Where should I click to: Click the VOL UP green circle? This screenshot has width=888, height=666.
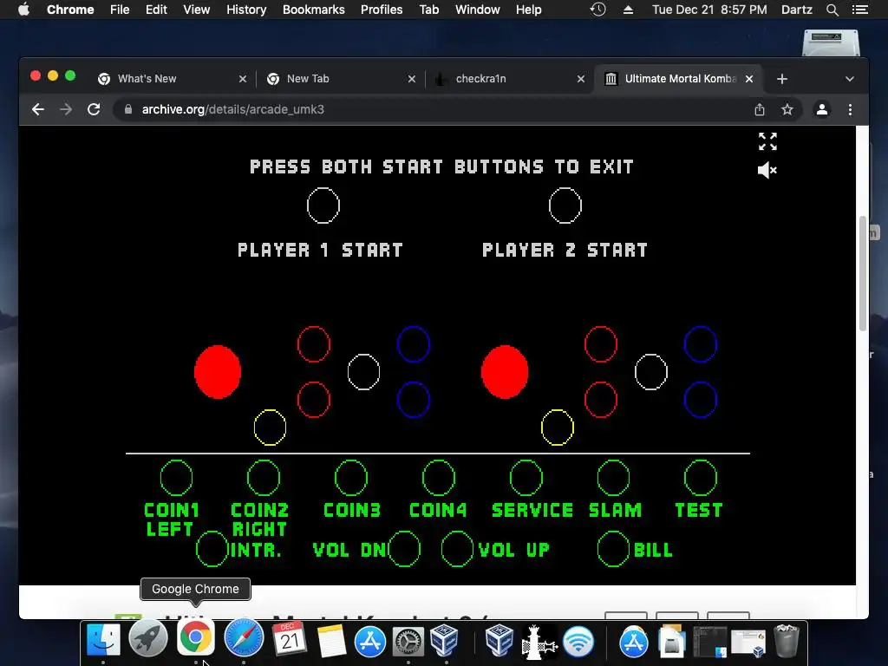click(x=457, y=549)
